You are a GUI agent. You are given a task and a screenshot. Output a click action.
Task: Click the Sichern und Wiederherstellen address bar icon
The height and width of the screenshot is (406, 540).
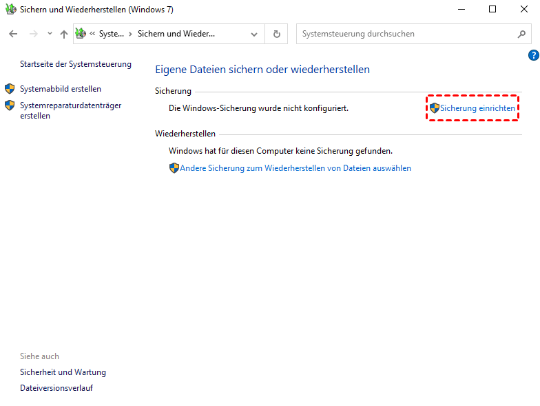click(x=81, y=33)
